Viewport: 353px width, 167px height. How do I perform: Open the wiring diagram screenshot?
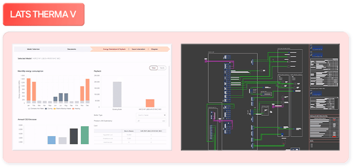tap(260, 97)
